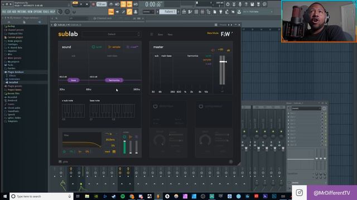This screenshot has height=200, width=357.
Task: Toggle the orange sampler mixer icon
Action: click(x=131, y=137)
